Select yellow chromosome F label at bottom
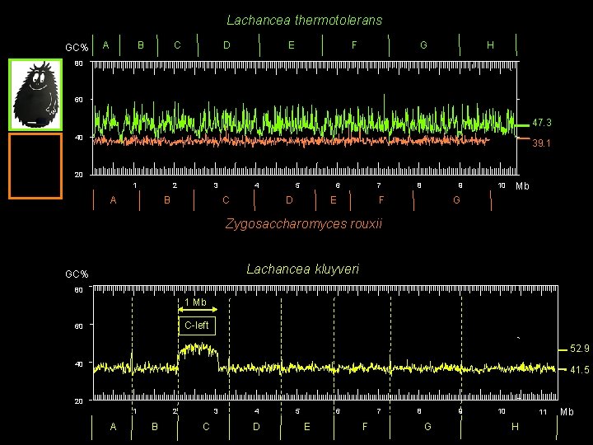The height and width of the screenshot is (445, 593). [365, 427]
